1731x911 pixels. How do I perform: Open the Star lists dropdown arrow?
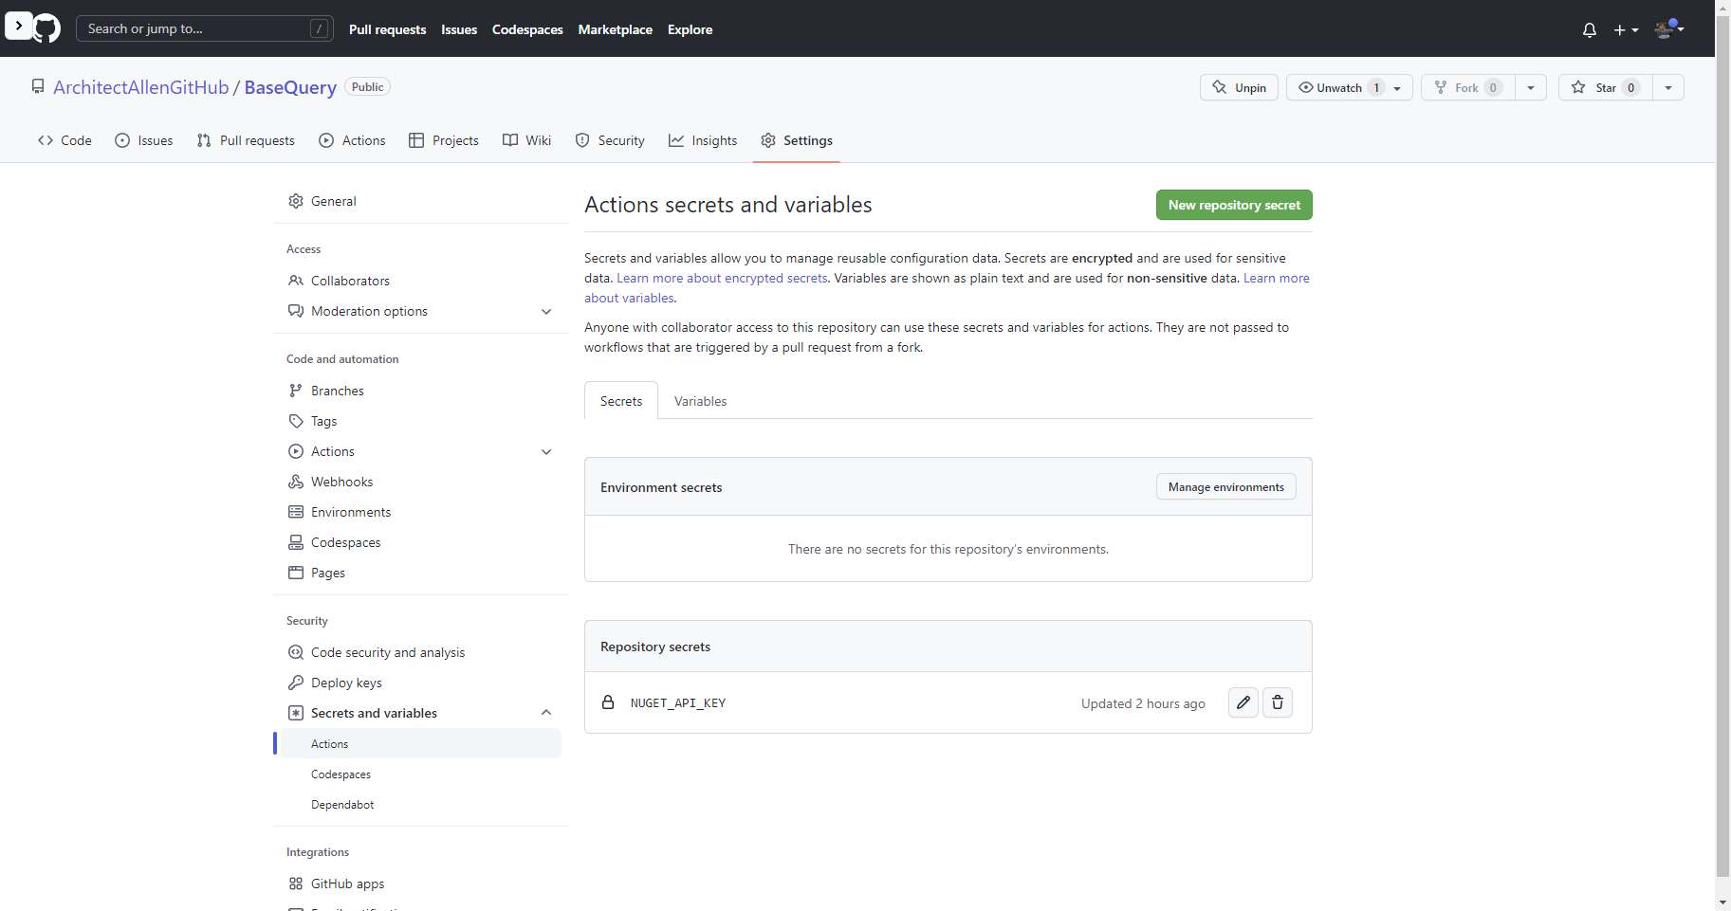tap(1668, 87)
